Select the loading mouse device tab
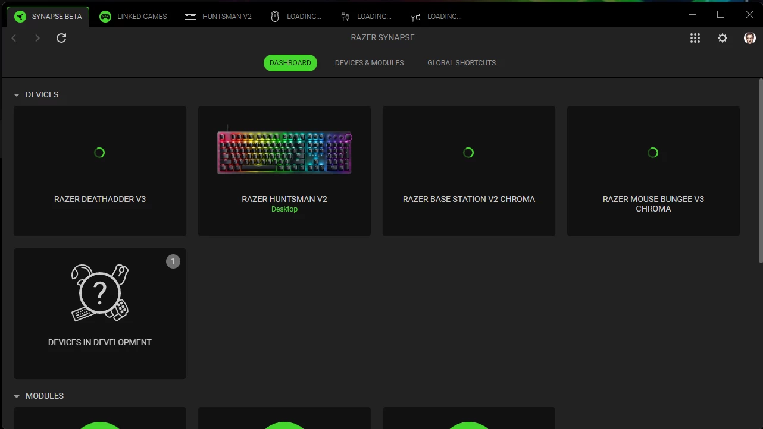Viewport: 763px width, 429px height. (x=296, y=17)
